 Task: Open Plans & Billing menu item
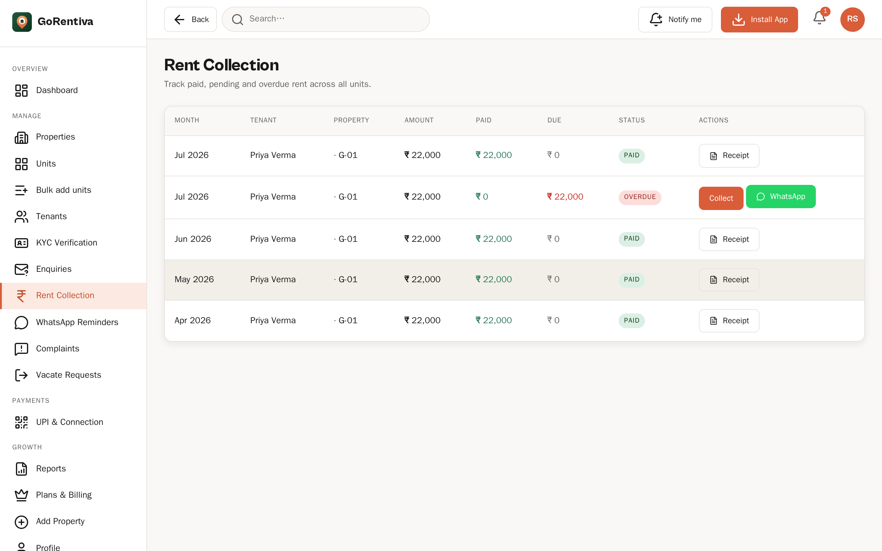click(x=73, y=495)
